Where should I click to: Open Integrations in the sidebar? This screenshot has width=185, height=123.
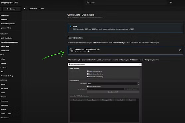[4, 105]
